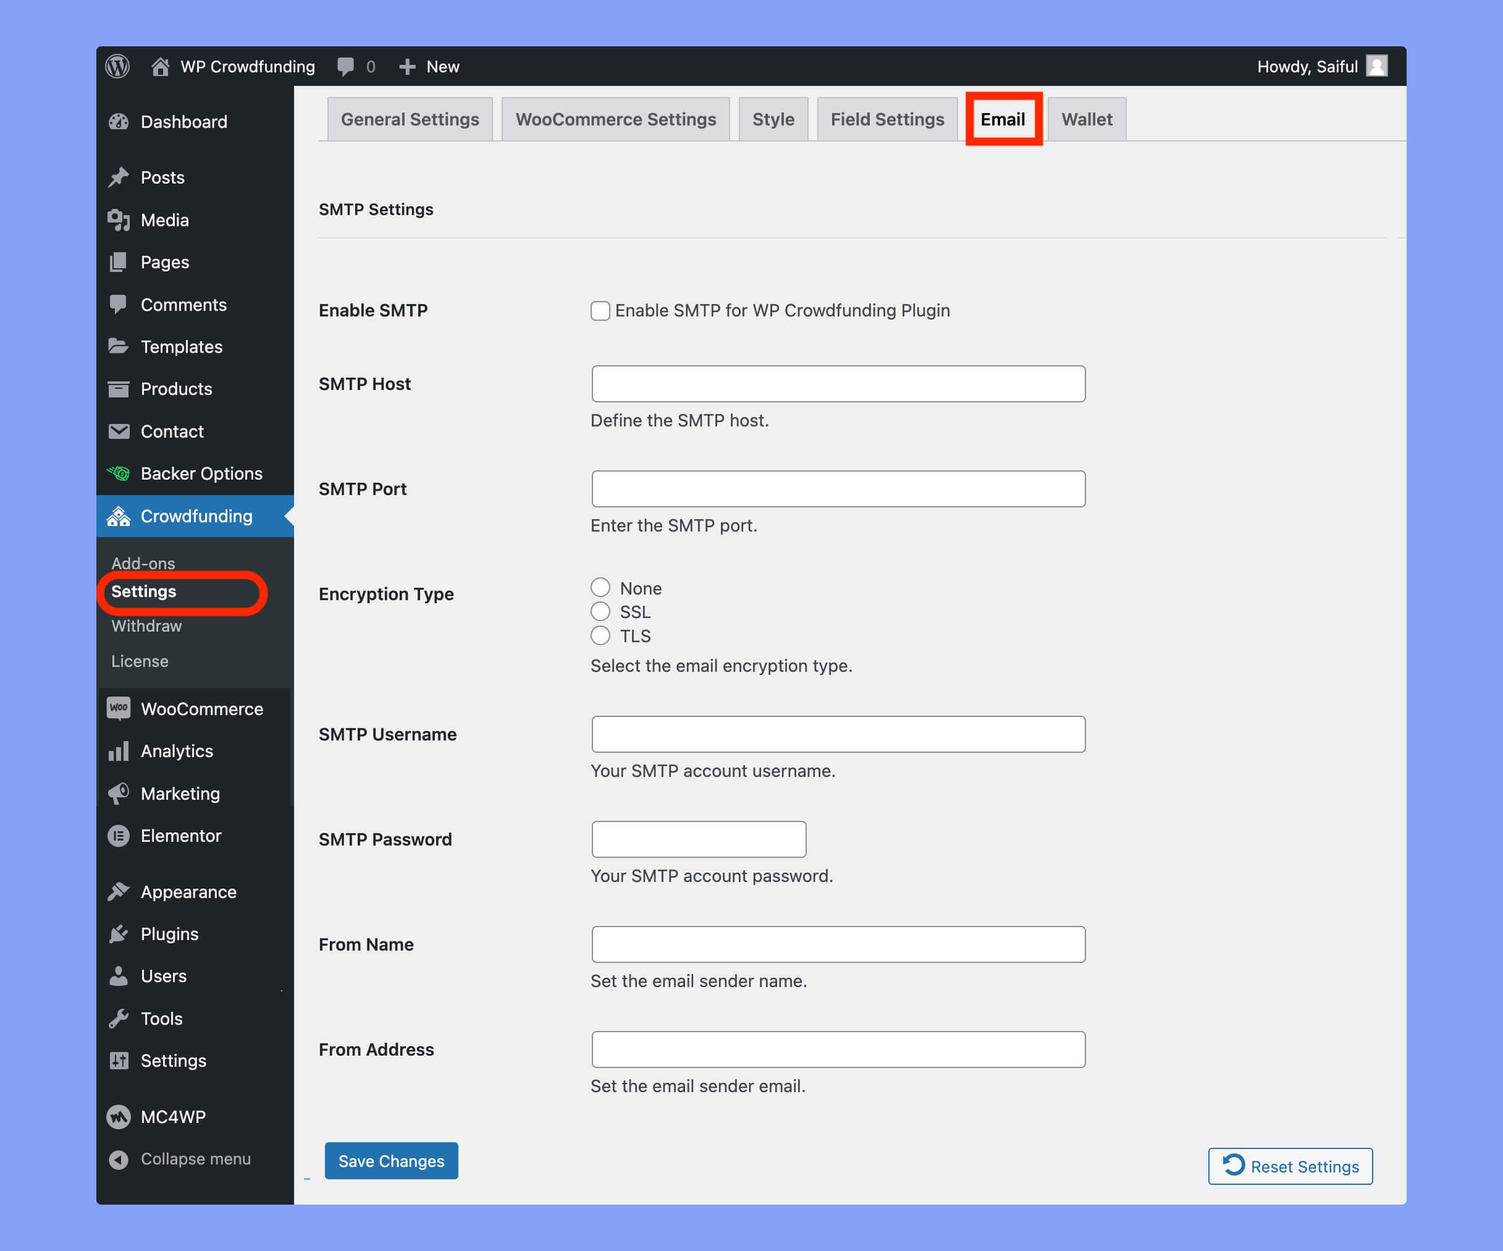This screenshot has width=1503, height=1251.
Task: Click the Dashboard menu icon
Action: tap(120, 121)
